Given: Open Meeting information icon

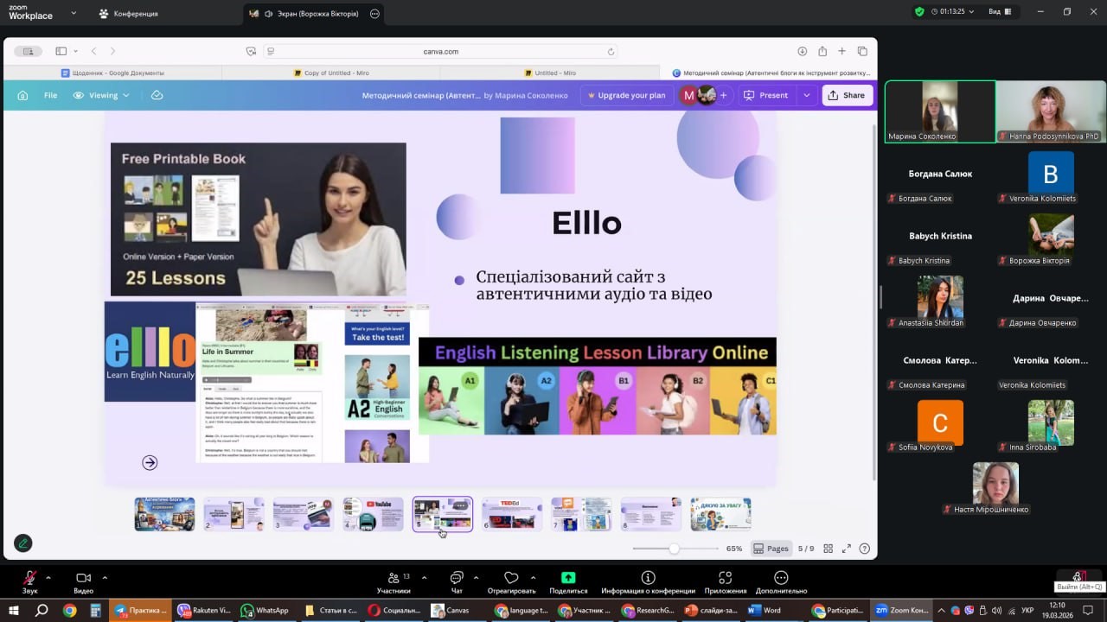Looking at the screenshot, I should click(x=648, y=577).
